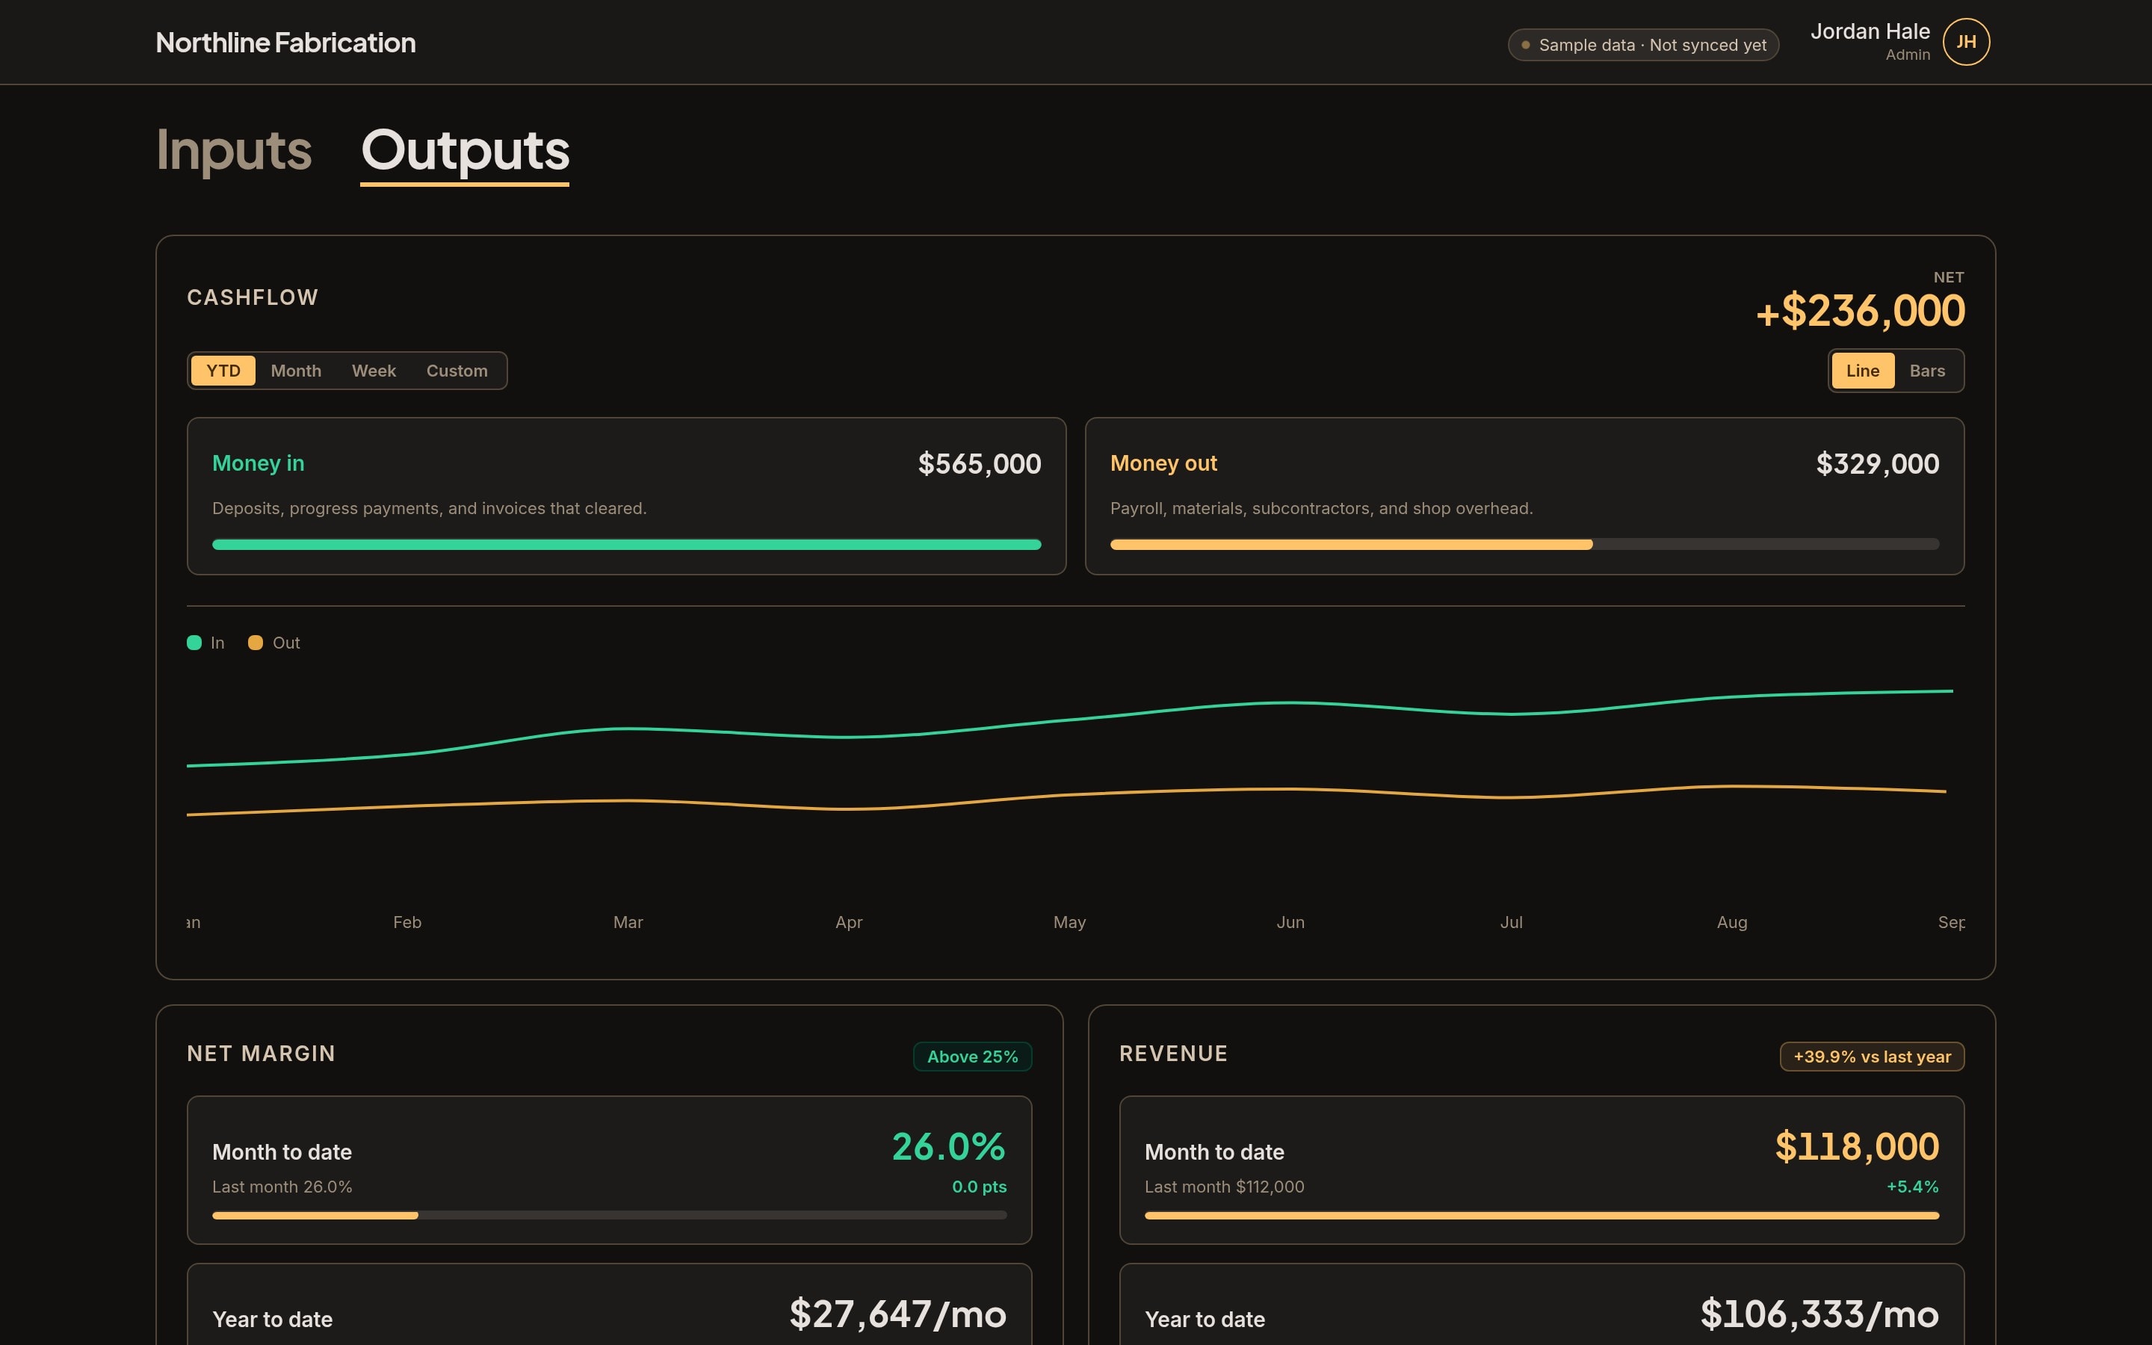
Task: Click the +39.9% vs last year badge
Action: click(x=1872, y=1056)
